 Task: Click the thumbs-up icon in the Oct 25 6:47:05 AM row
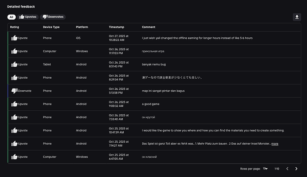(14, 157)
